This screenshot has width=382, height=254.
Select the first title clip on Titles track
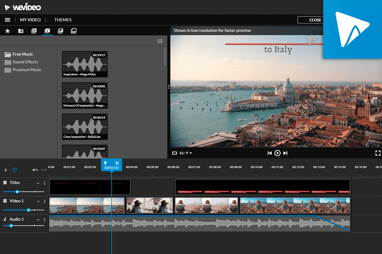click(x=90, y=187)
